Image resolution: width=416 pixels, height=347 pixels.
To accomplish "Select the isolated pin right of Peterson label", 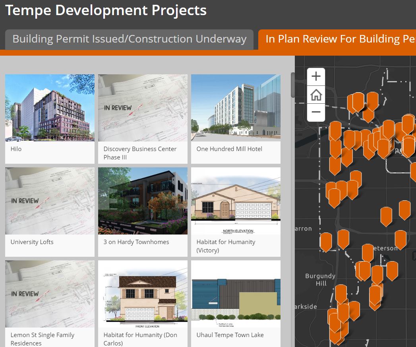I will coord(401,238).
